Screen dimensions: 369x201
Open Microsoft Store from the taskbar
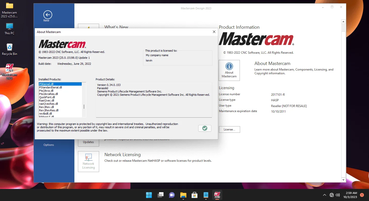click(x=194, y=195)
